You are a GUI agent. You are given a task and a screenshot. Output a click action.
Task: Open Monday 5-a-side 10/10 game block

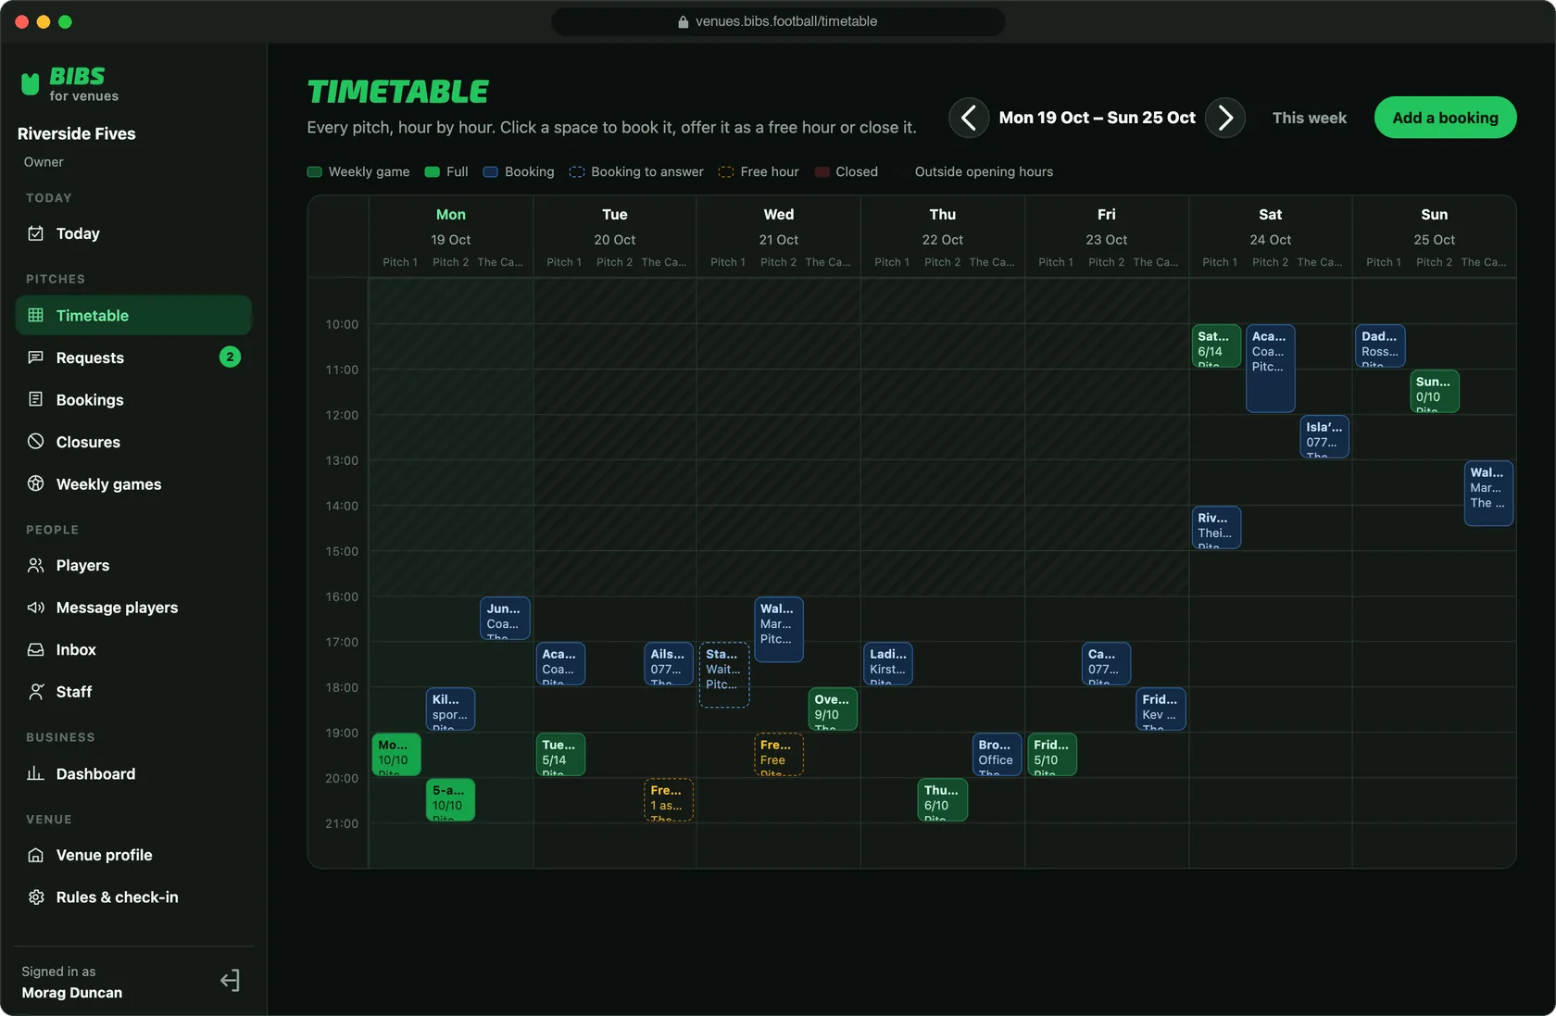[x=450, y=800]
